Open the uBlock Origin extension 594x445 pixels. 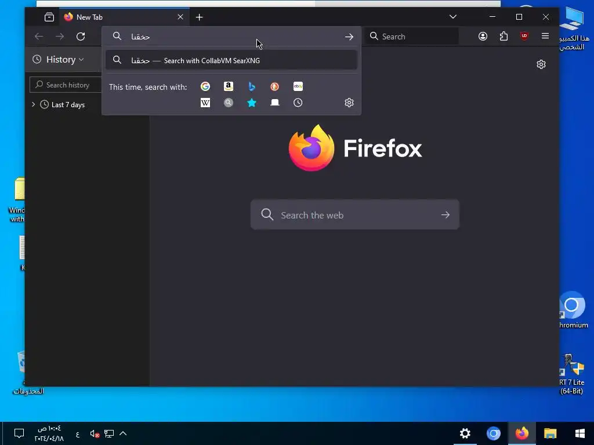point(524,37)
